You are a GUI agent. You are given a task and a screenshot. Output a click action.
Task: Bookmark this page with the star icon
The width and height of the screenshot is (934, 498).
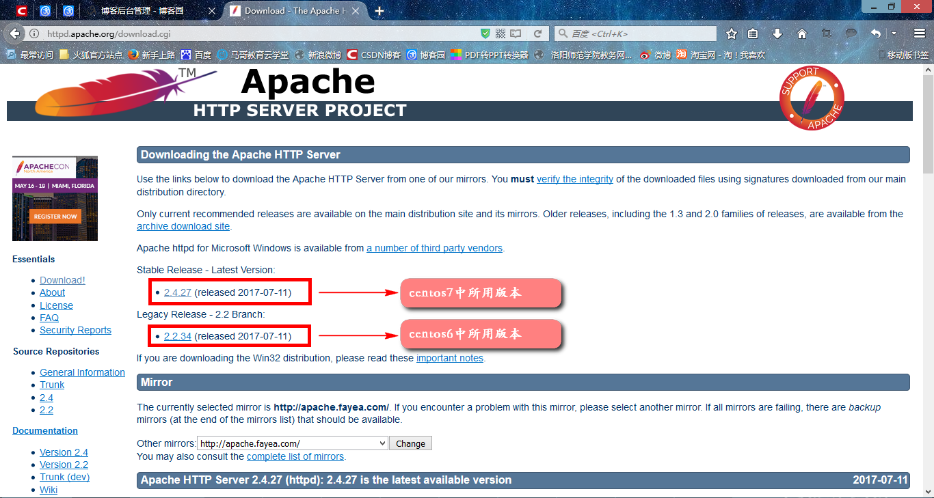(x=732, y=33)
